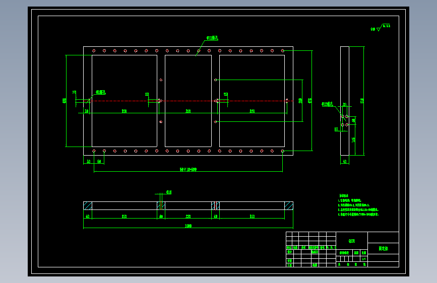Image resolution: width=437 pixels, height=283 pixels.
Task: Click the hole callout near left centerline hole
Action: pos(101,92)
